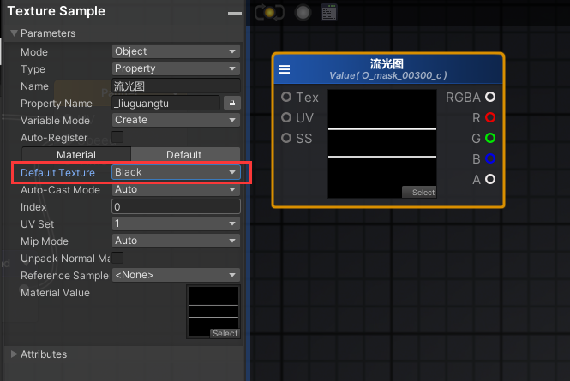Click the RGBA output port
This screenshot has width=570, height=381.
point(490,97)
